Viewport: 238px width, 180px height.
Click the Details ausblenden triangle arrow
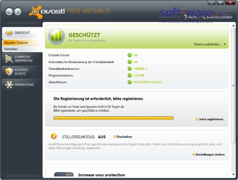click(x=225, y=44)
